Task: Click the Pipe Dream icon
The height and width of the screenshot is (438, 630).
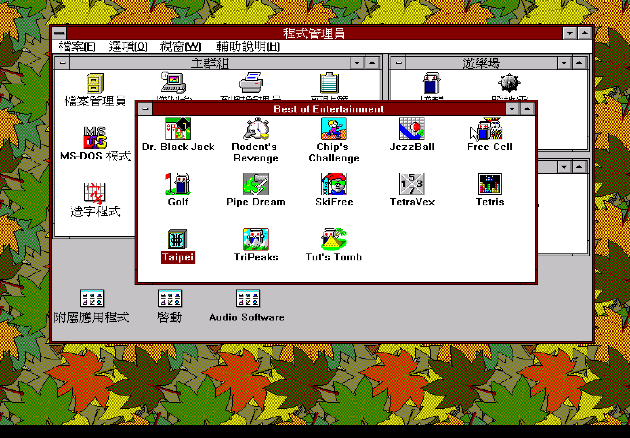Action: coord(256,184)
